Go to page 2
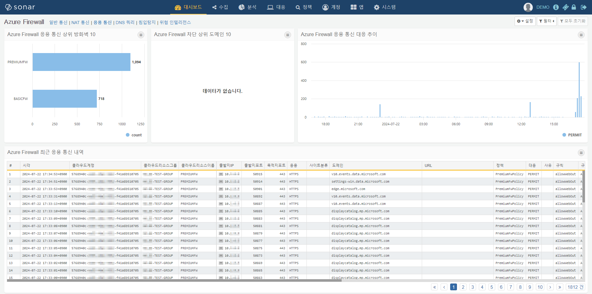The height and width of the screenshot is (294, 592). pos(463,287)
